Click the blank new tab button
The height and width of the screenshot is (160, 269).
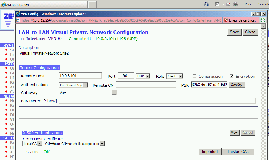click(93, 5)
